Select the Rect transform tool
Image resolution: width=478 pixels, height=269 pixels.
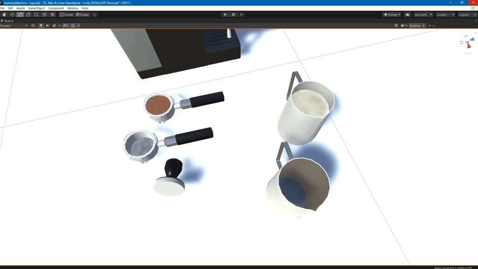click(x=36, y=14)
